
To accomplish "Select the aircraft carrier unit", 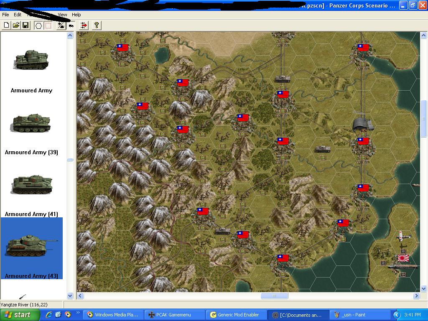I will (x=403, y=266).
